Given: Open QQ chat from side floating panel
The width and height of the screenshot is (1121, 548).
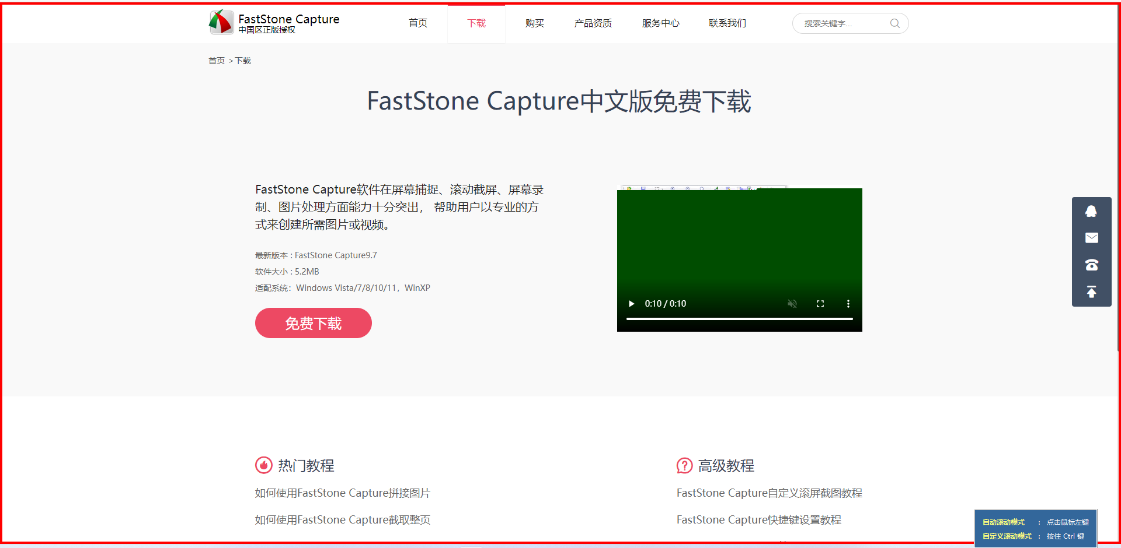Looking at the screenshot, I should pos(1091,211).
